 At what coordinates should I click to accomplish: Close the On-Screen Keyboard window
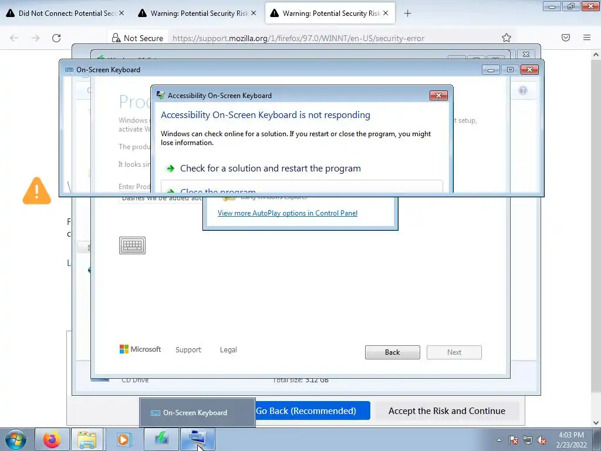[x=530, y=69]
